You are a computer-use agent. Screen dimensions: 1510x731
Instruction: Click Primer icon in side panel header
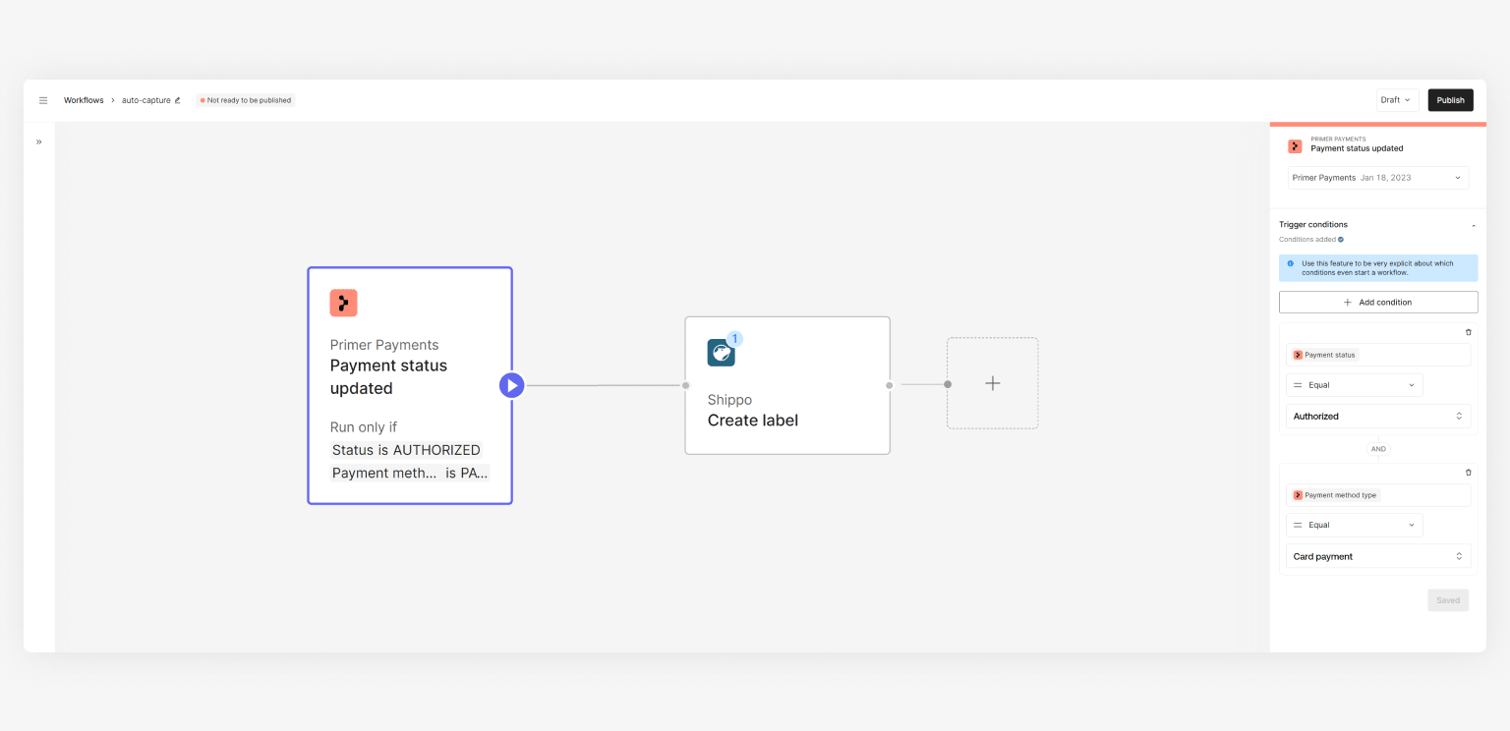[x=1295, y=146]
